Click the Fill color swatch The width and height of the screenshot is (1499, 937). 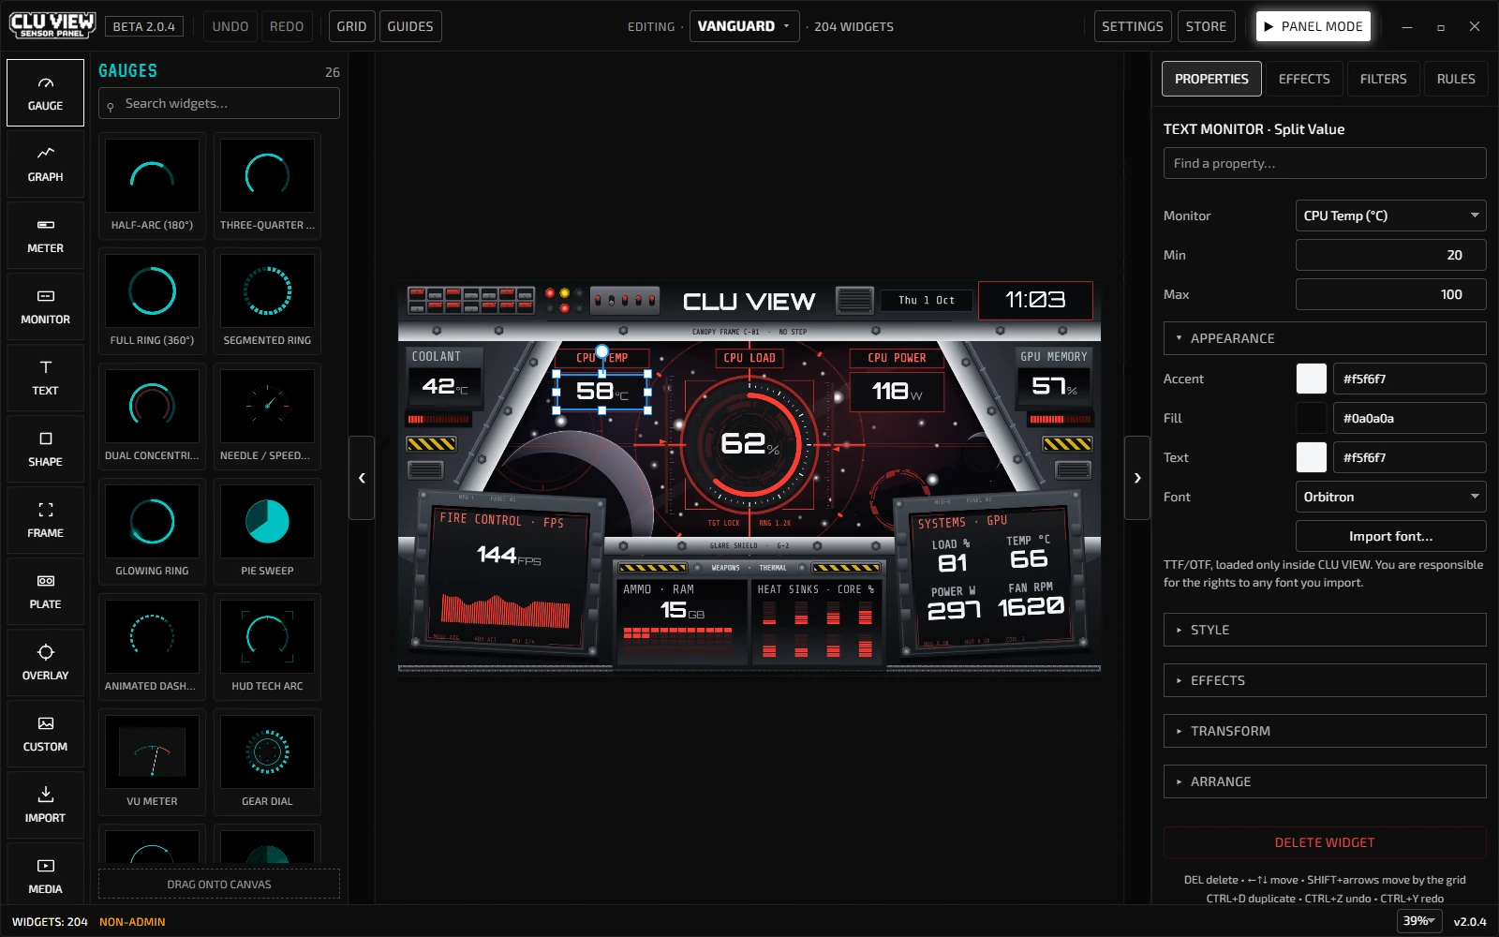click(x=1312, y=418)
